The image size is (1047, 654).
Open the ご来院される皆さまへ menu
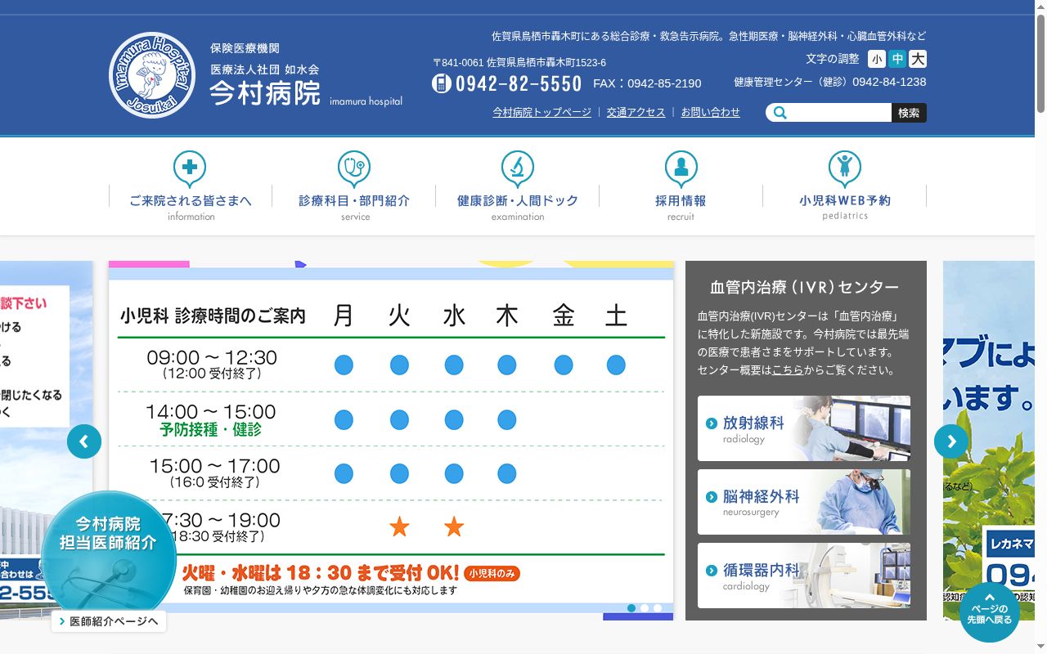click(191, 186)
